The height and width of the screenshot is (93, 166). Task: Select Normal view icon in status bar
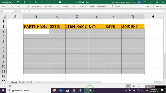coord(128,86)
